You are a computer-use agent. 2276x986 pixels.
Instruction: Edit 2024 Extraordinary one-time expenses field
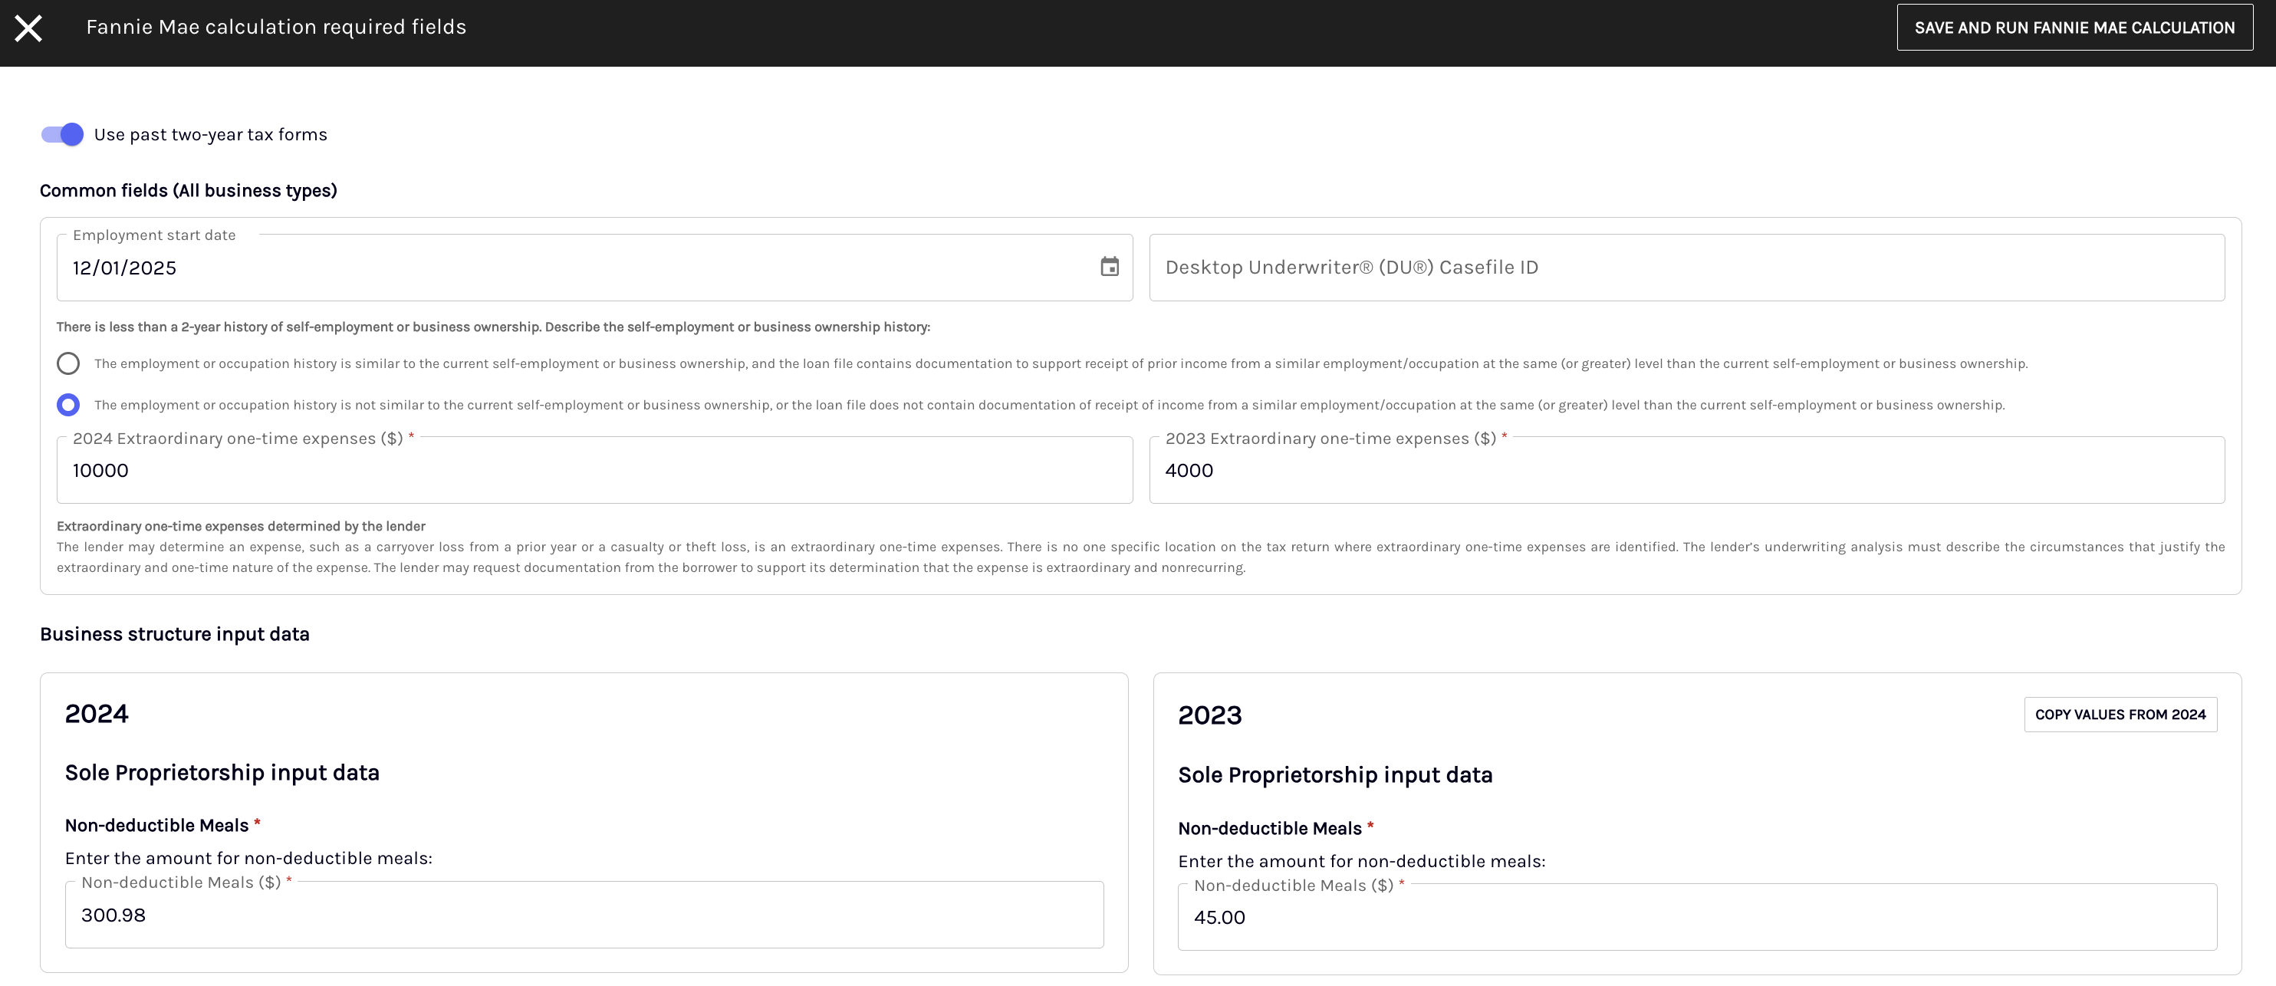(594, 471)
